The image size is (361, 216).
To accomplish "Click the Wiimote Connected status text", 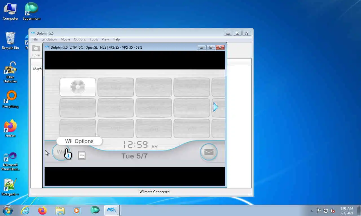I will pyautogui.click(x=155, y=192).
